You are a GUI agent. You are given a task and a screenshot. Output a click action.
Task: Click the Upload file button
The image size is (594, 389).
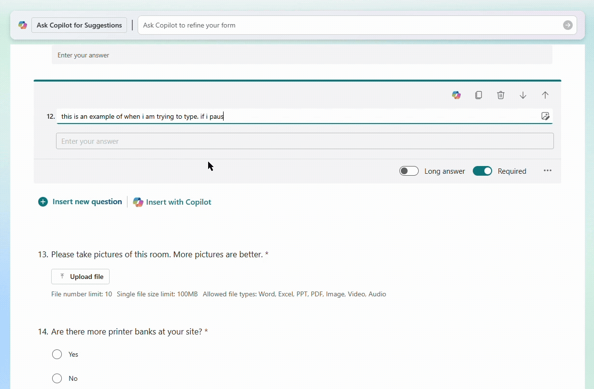coord(80,277)
